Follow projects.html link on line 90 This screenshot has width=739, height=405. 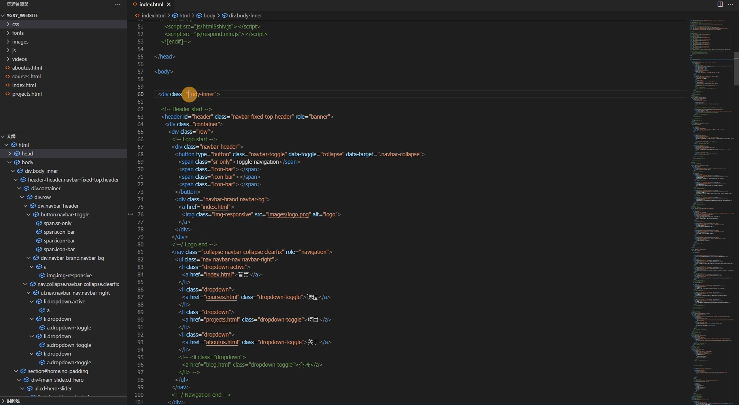pos(222,320)
